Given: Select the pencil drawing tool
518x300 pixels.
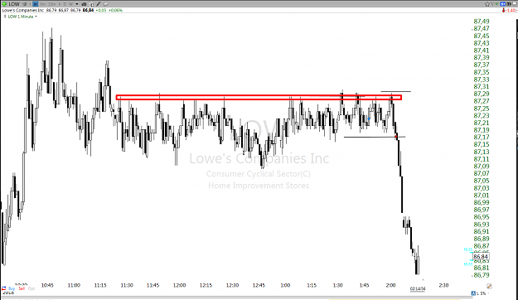Looking at the screenshot, I should [98, 4].
